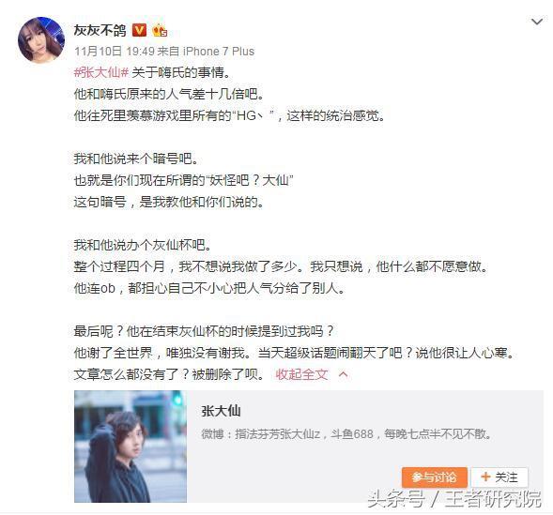Click the iPhone 7 Plus source link
553x515 pixels.
pyautogui.click(x=219, y=52)
